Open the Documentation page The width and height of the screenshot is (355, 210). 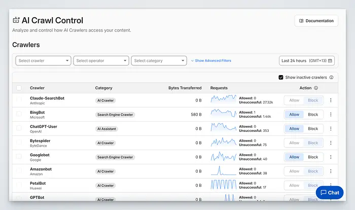tap(316, 21)
